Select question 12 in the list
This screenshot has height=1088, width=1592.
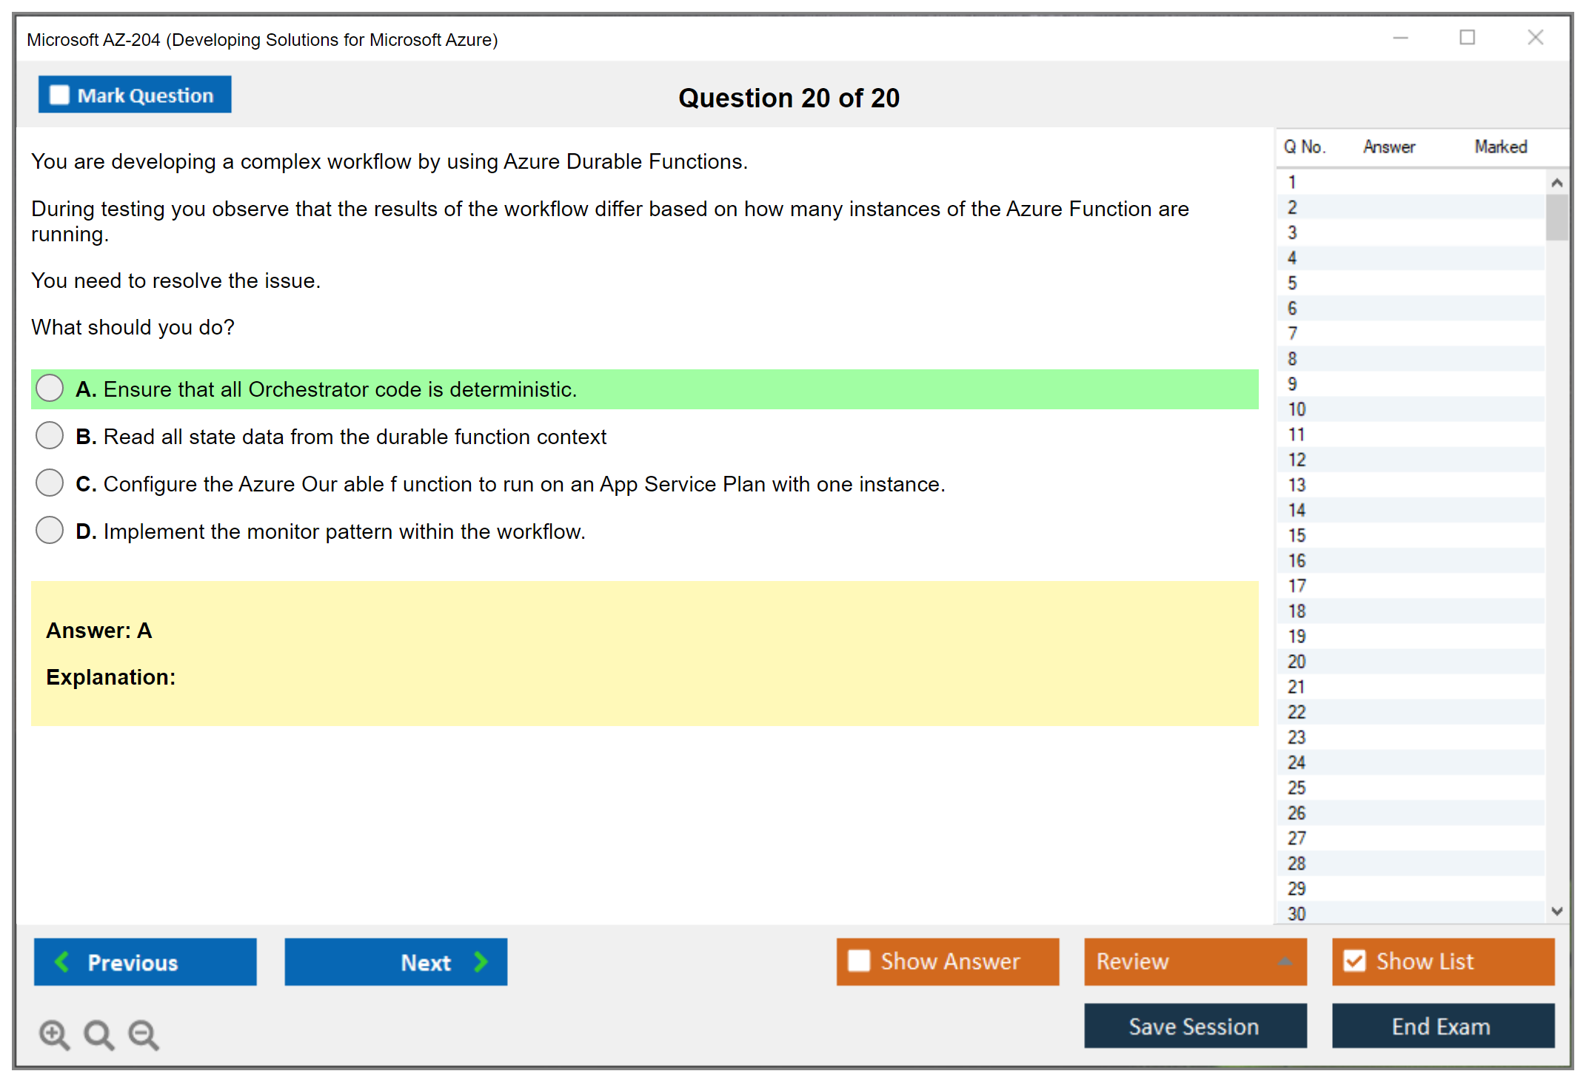tap(1297, 460)
